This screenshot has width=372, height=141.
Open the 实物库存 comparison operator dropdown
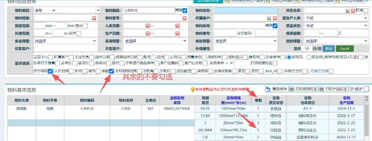click(230, 63)
